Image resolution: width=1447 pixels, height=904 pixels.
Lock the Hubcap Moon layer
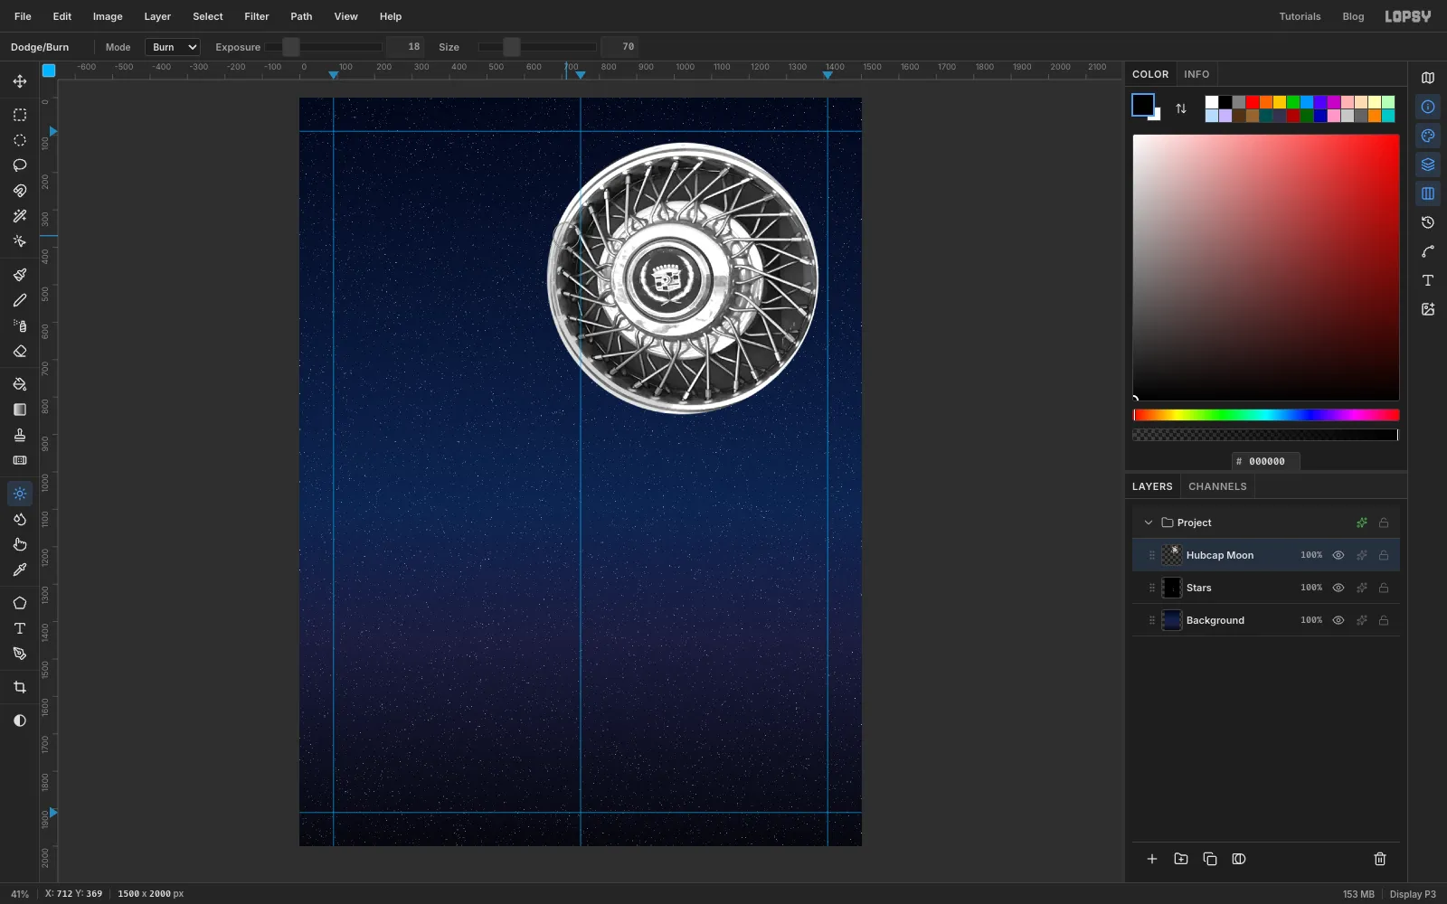point(1384,555)
